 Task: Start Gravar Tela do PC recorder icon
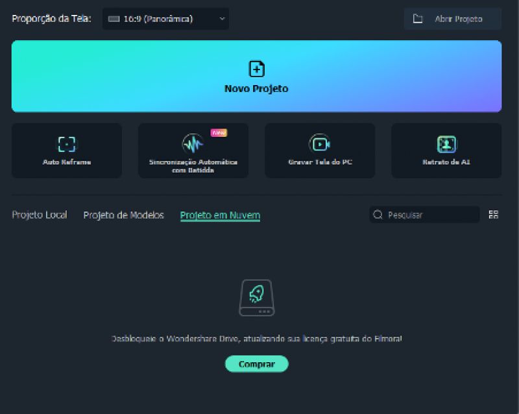click(x=320, y=144)
